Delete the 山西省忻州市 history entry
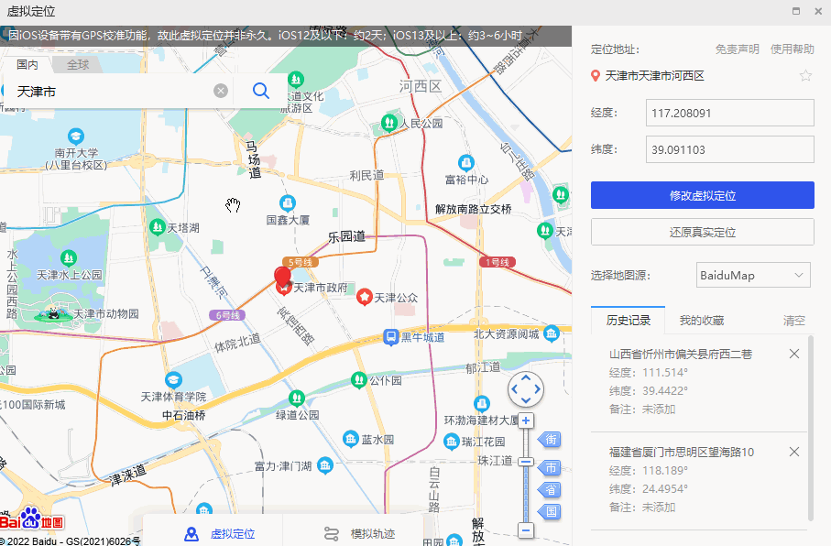The width and height of the screenshot is (831, 546). 794,354
